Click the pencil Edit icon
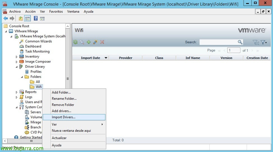 click(x=95, y=42)
